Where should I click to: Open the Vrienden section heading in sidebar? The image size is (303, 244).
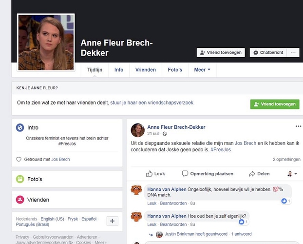coord(38,200)
